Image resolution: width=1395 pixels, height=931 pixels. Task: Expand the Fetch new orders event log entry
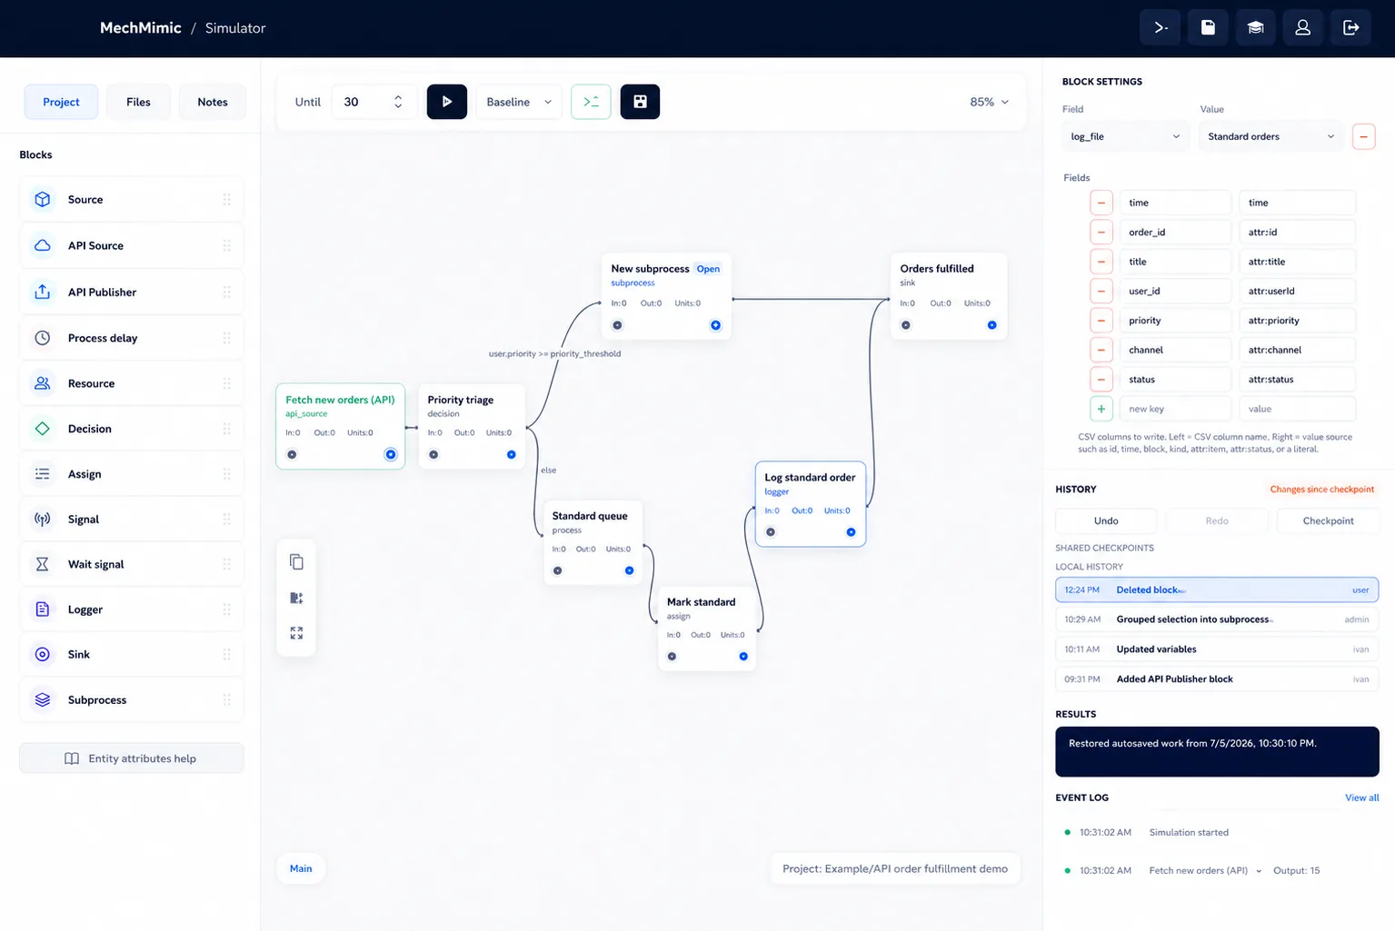1259,871
